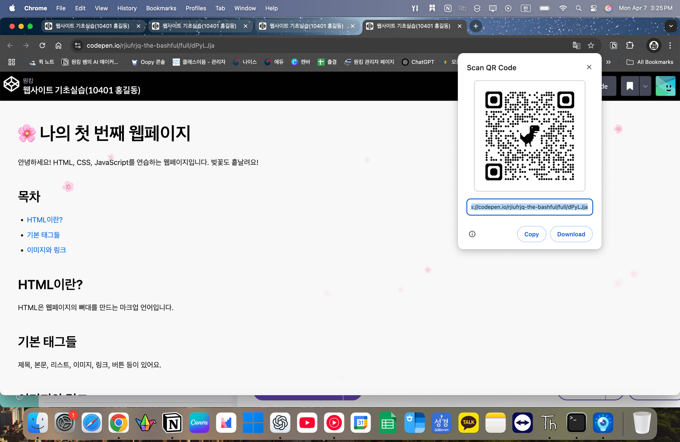The image size is (680, 442).
Task: Open KakaoTalk from the Dock
Action: click(x=468, y=423)
